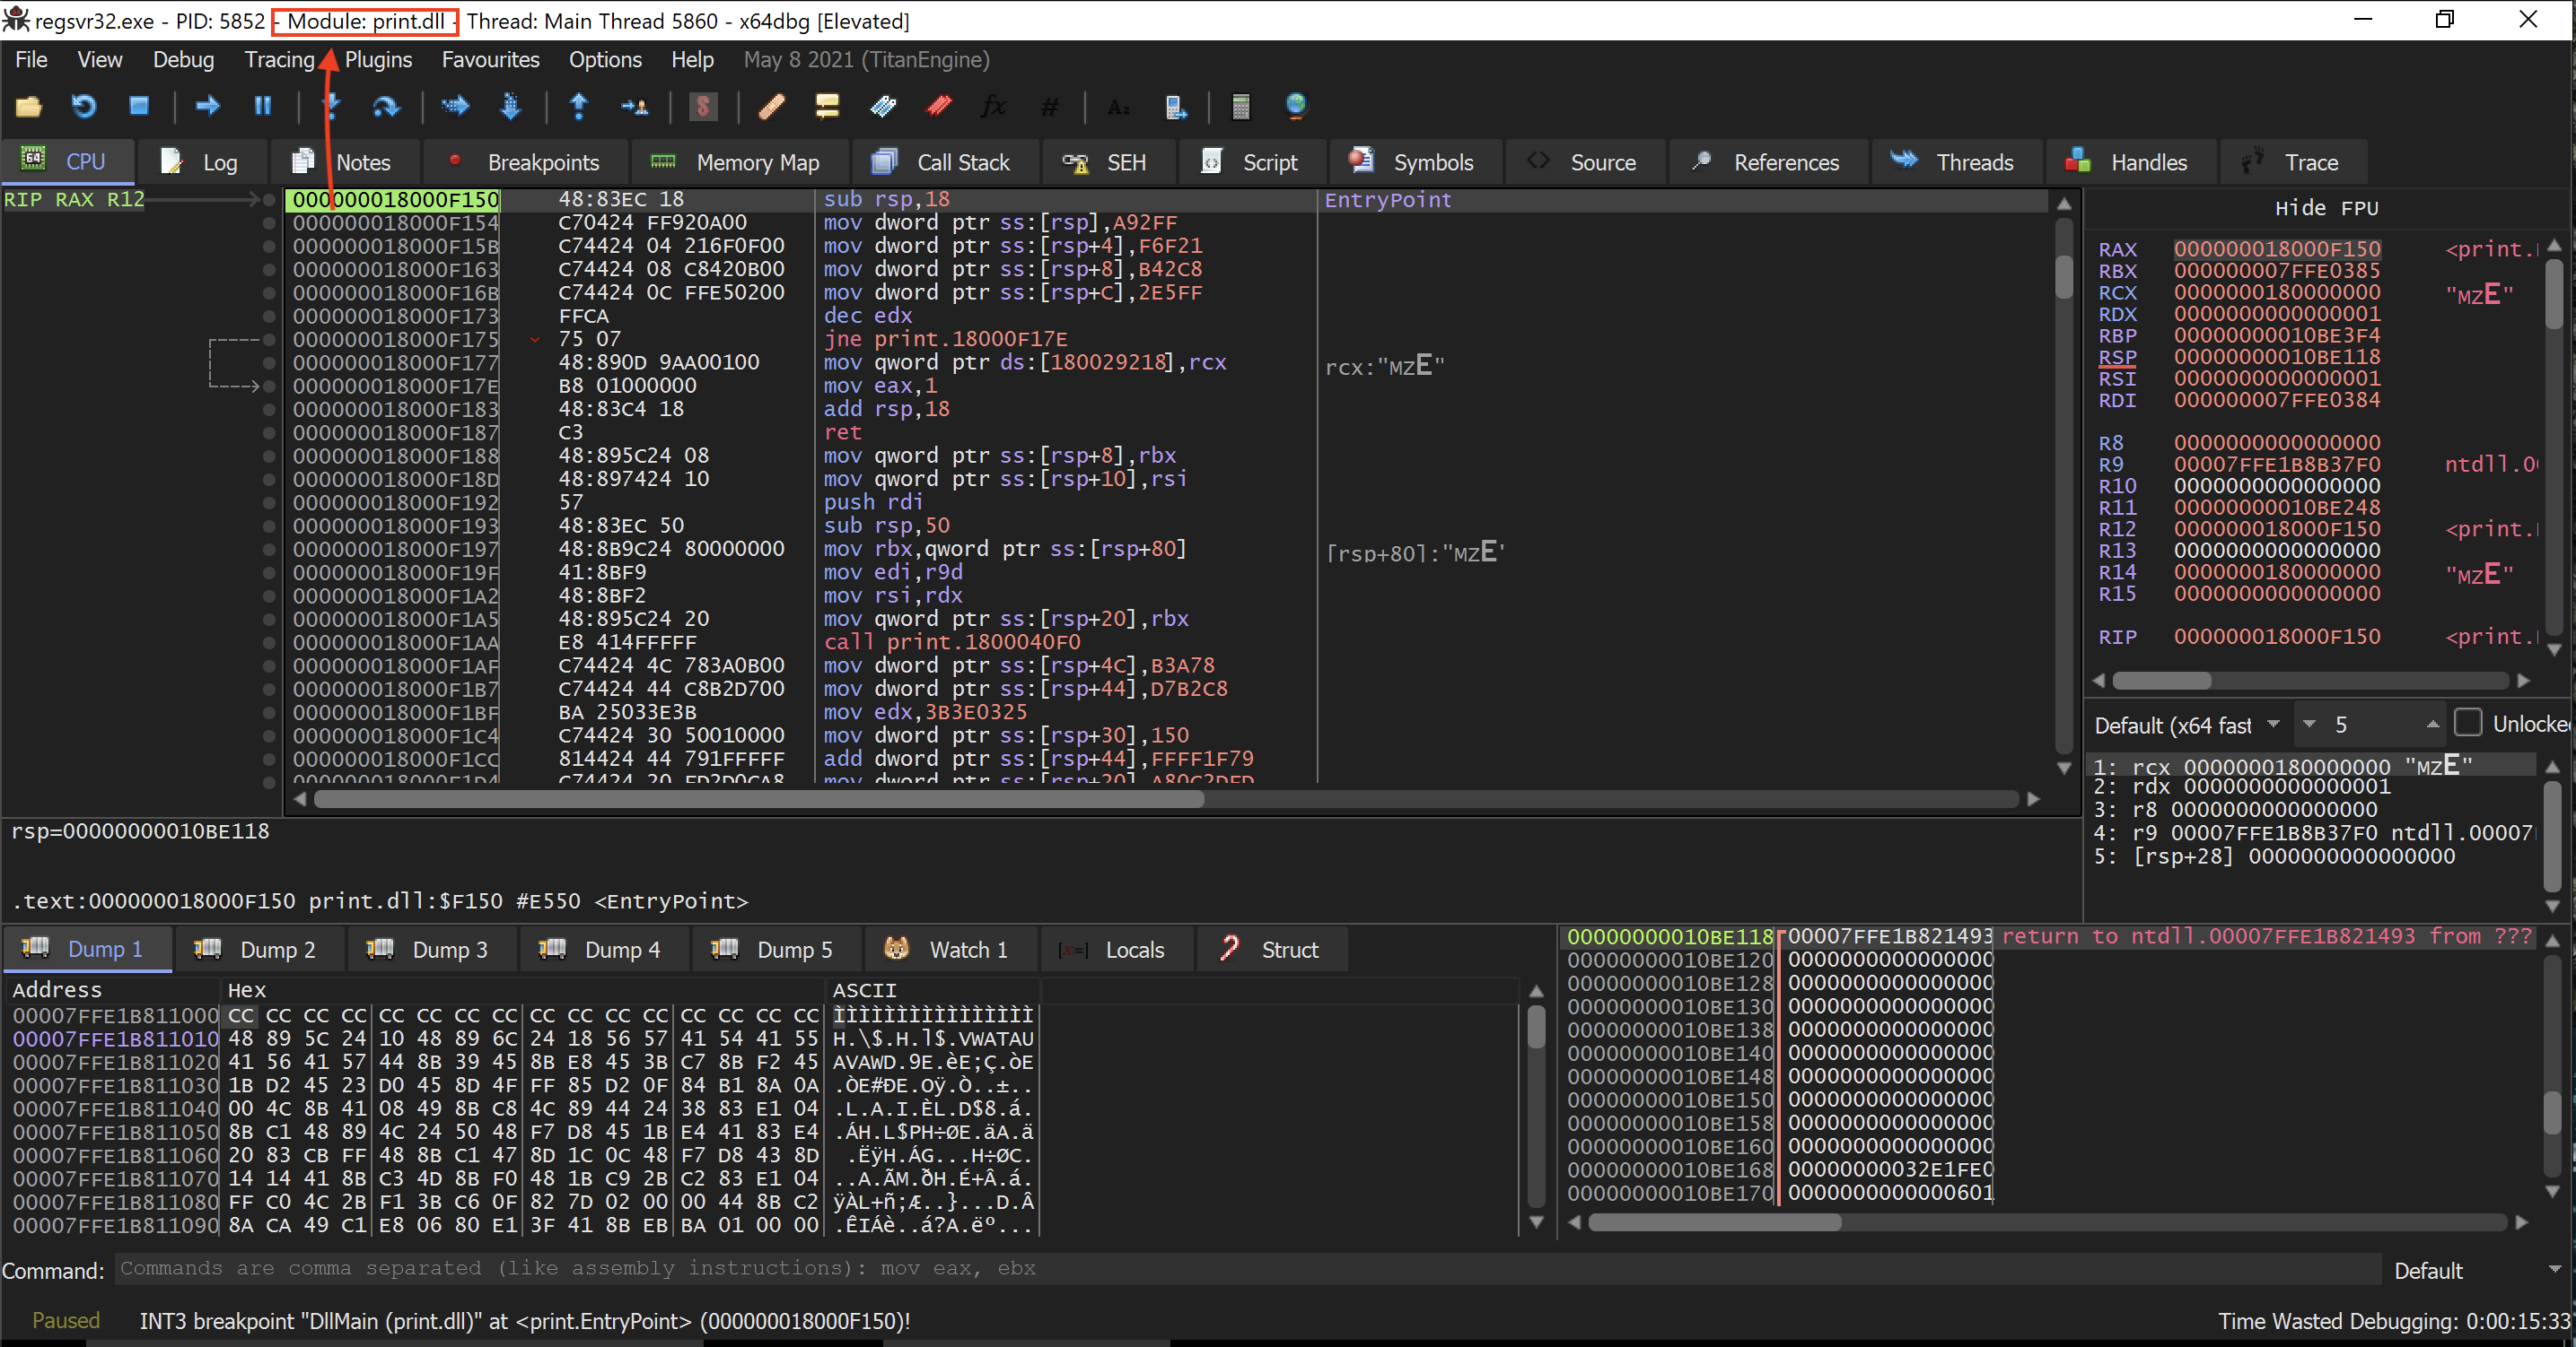Pause execution with the pause icon

pyautogui.click(x=263, y=107)
